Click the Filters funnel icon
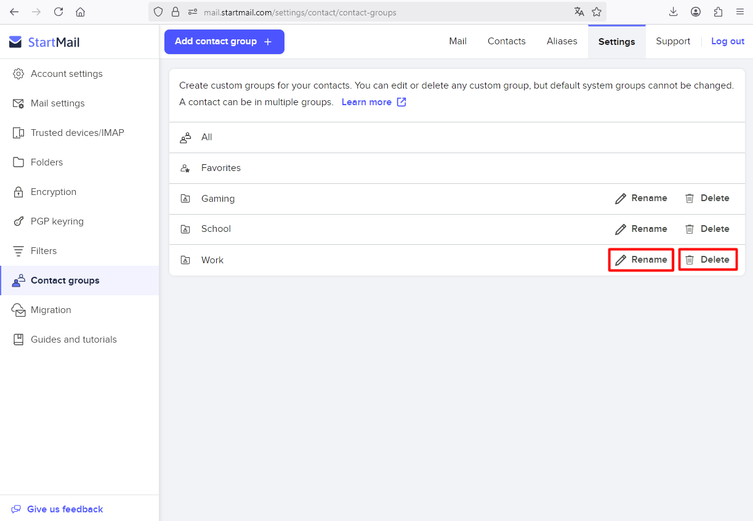 pyautogui.click(x=18, y=251)
